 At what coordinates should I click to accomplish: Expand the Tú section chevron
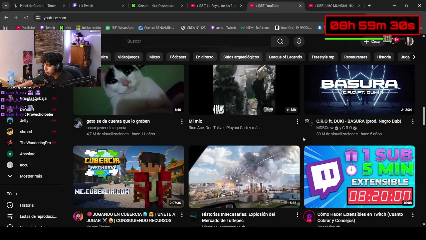tap(16, 194)
